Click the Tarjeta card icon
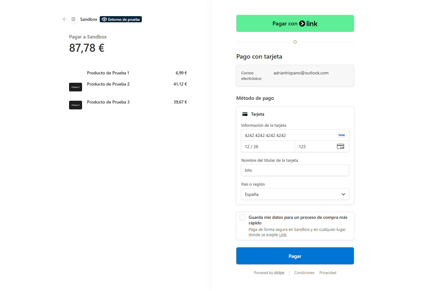Image resolution: width=423 pixels, height=291 pixels. 245,114
